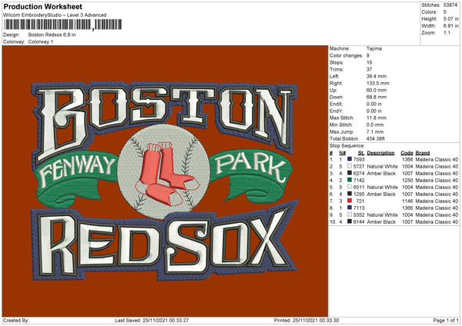Click the black swatch next to 1295
The image size is (462, 326).
[350, 194]
